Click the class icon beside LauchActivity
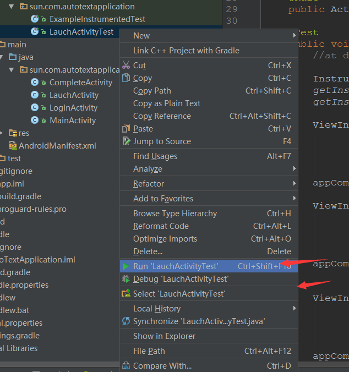349x372 pixels. [x=35, y=95]
